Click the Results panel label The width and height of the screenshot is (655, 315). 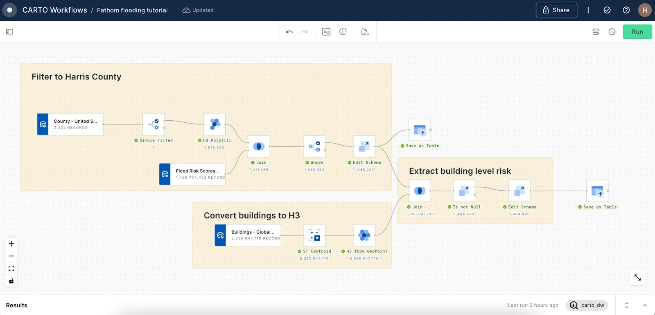[17, 305]
